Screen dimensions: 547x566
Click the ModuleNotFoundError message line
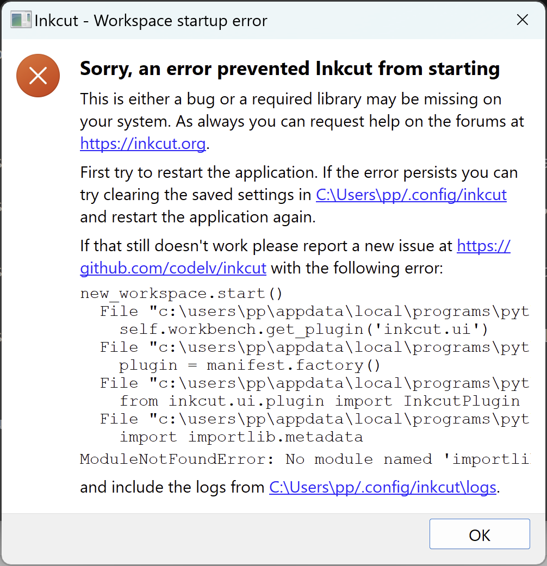click(305, 459)
